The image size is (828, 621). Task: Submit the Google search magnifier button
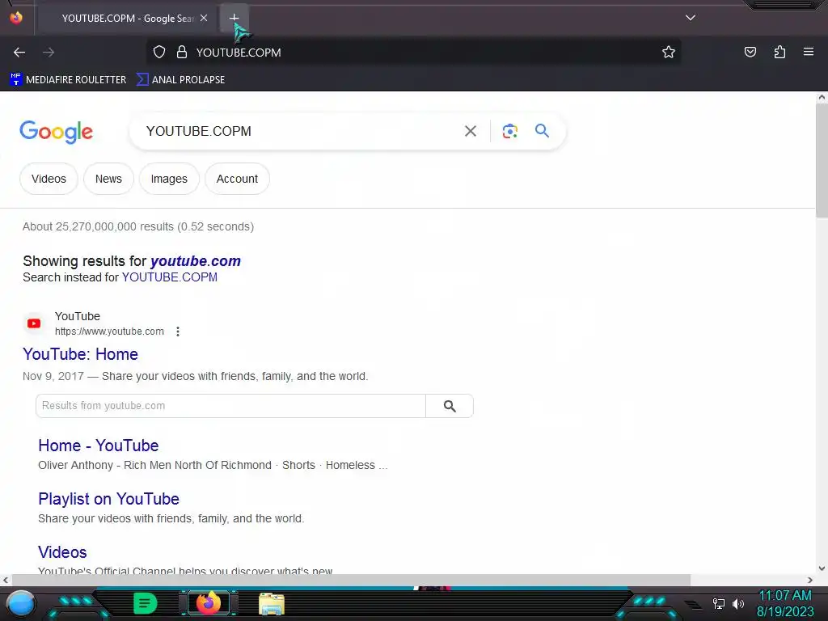(x=542, y=131)
